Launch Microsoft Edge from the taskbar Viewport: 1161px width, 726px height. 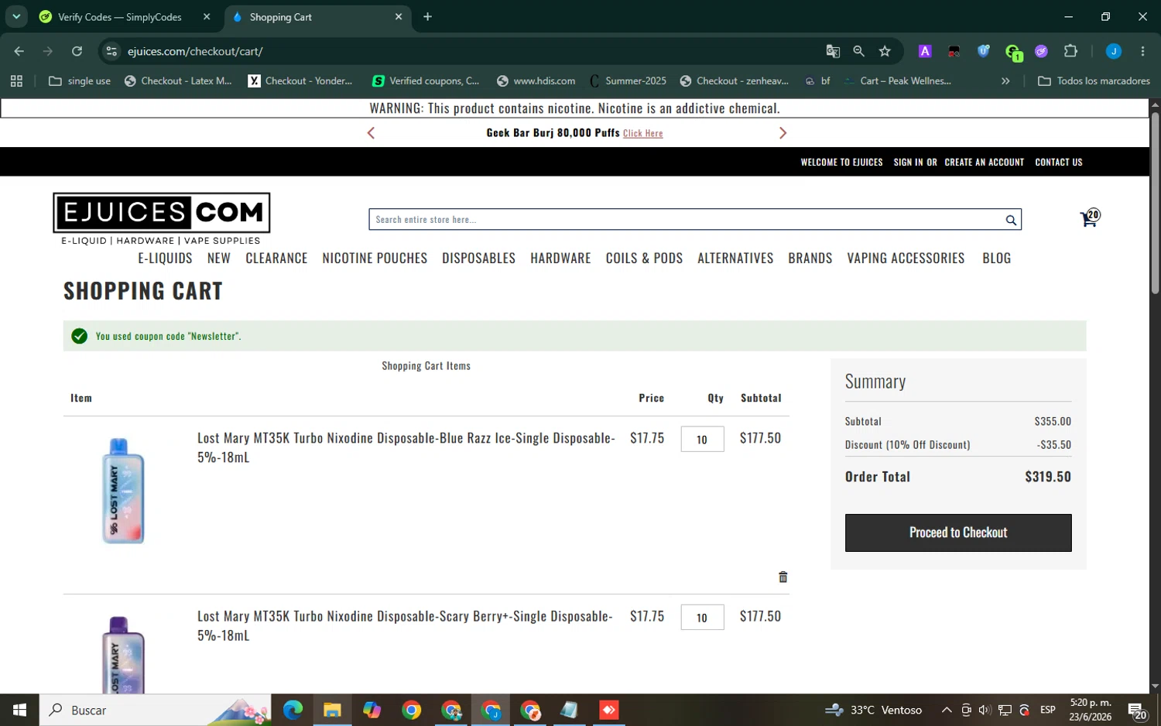coord(293,710)
